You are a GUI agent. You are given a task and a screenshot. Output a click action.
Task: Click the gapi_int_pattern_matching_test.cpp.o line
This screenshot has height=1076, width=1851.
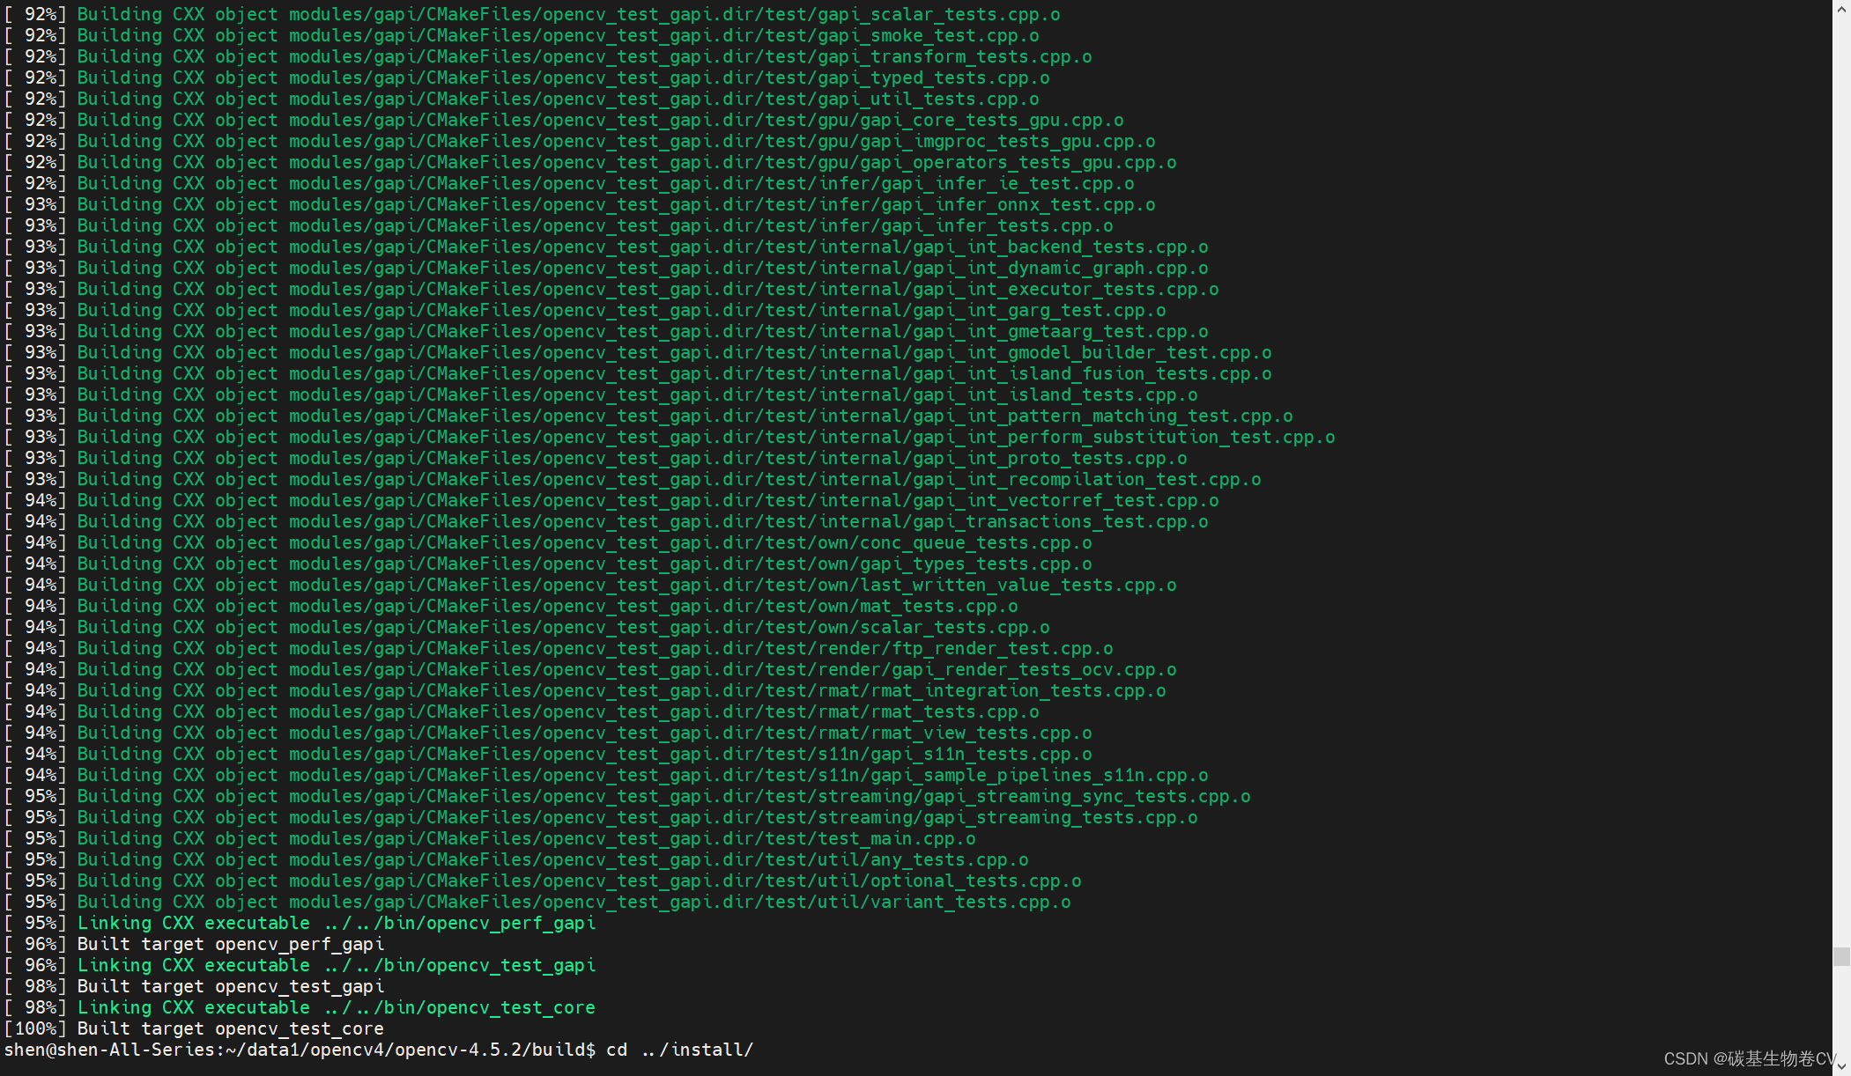(648, 416)
